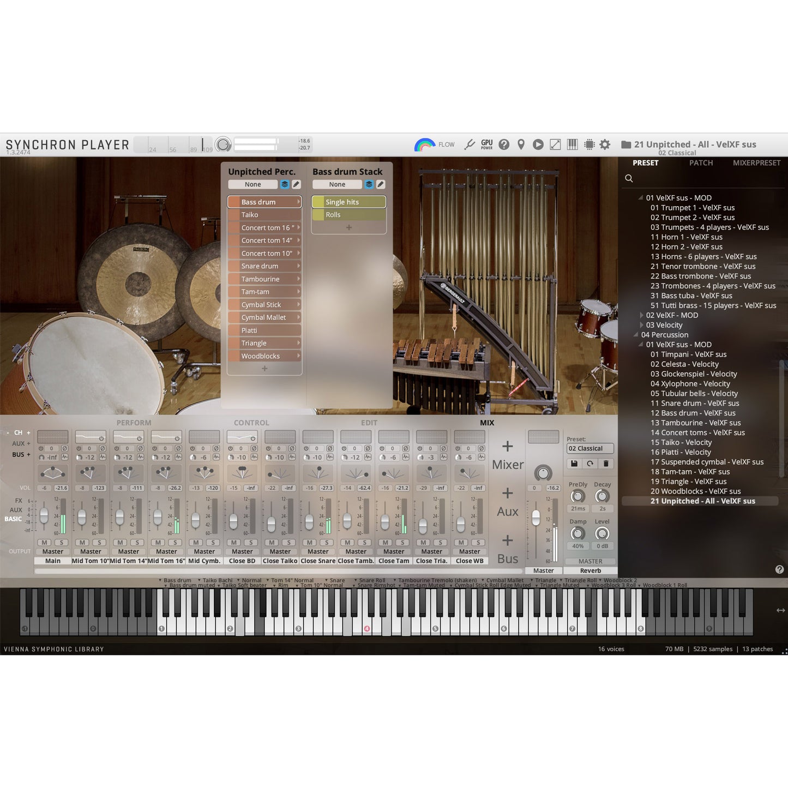
Task: Open the PERFORM tab
Action: [134, 423]
